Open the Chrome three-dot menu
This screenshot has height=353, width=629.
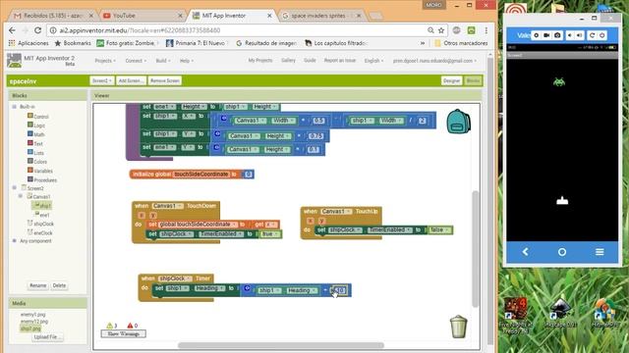(x=486, y=30)
